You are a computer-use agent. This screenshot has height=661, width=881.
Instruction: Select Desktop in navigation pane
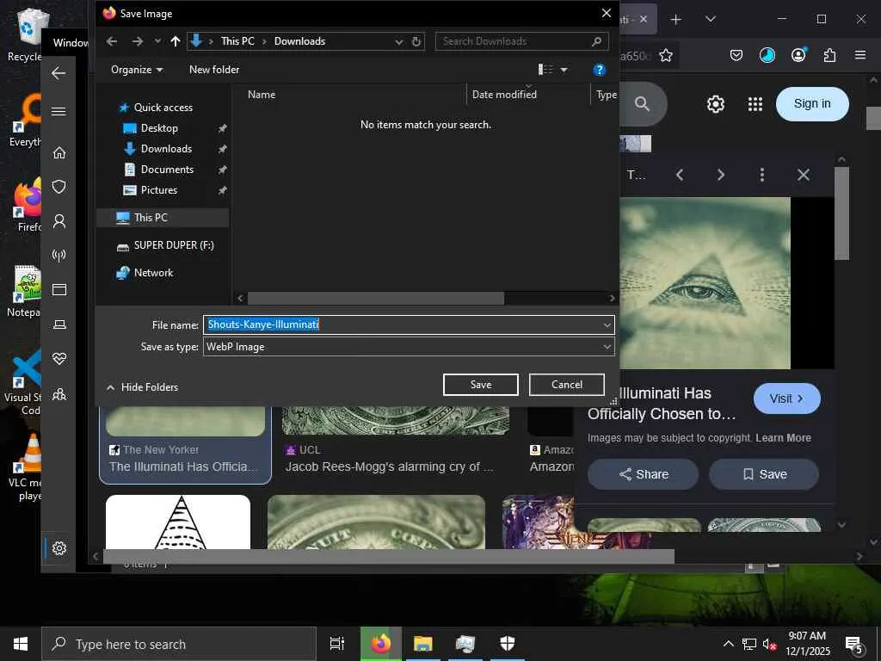pos(159,128)
